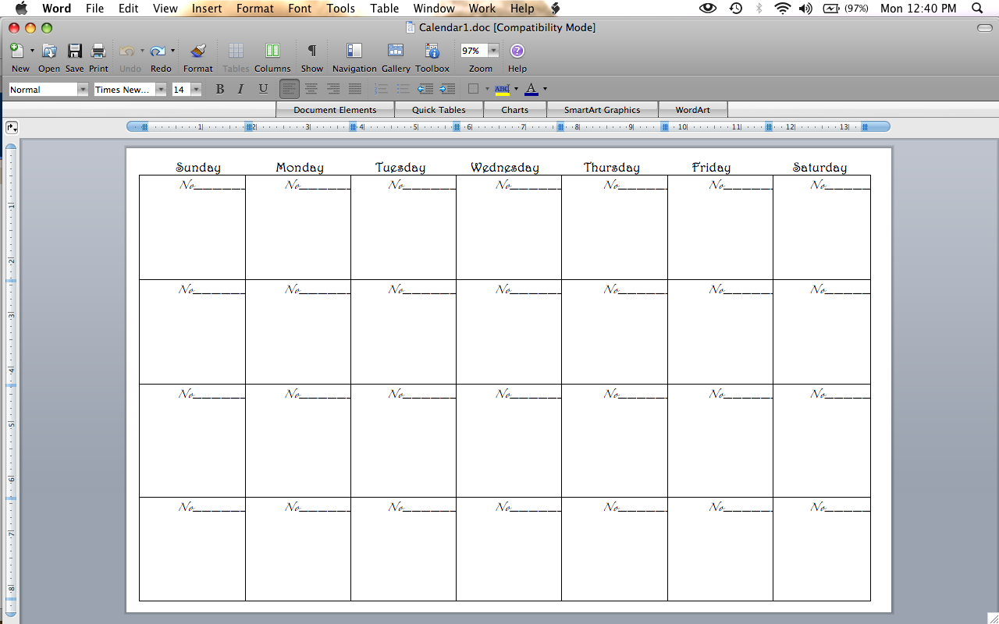Click the Open file icon
This screenshot has height=624, width=999.
tap(49, 51)
